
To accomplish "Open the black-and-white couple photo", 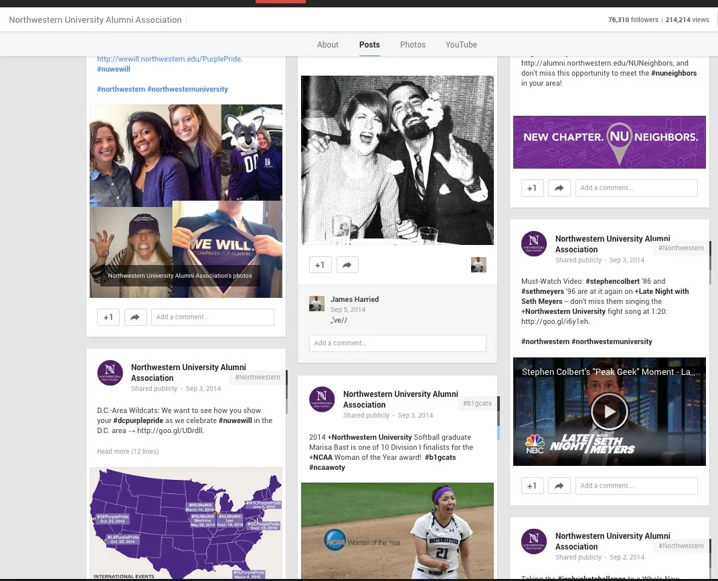I will tap(397, 160).
